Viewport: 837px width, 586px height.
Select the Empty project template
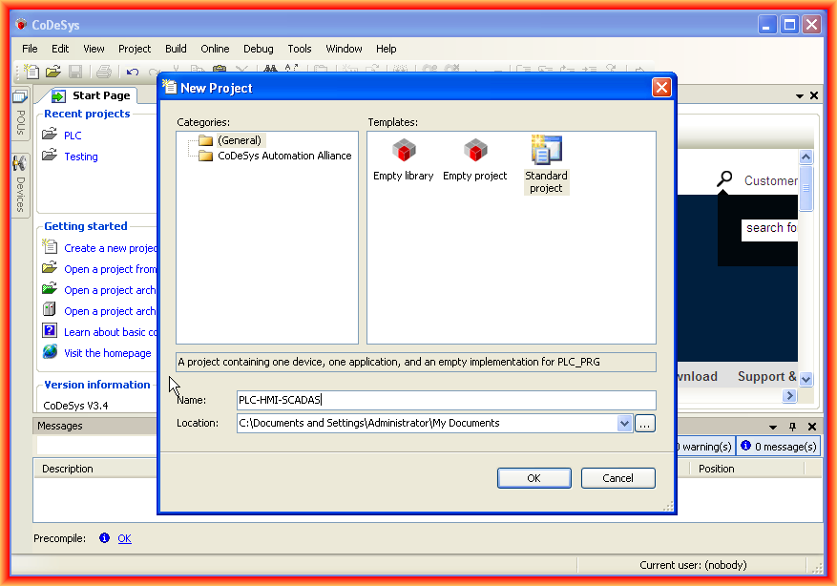point(474,159)
